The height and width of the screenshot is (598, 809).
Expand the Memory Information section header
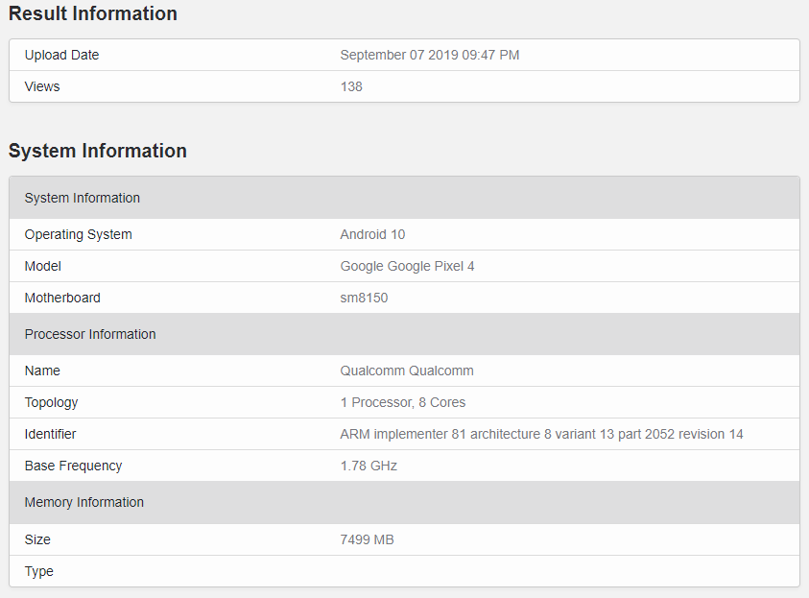click(x=83, y=502)
